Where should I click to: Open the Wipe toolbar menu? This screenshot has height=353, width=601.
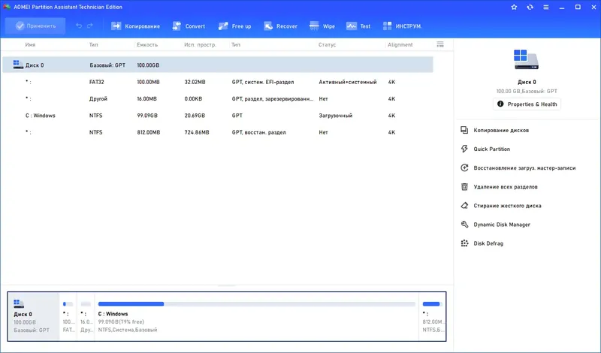coord(322,26)
